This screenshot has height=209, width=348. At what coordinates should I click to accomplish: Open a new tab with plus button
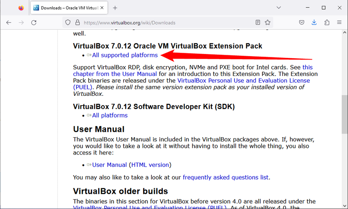115,8
